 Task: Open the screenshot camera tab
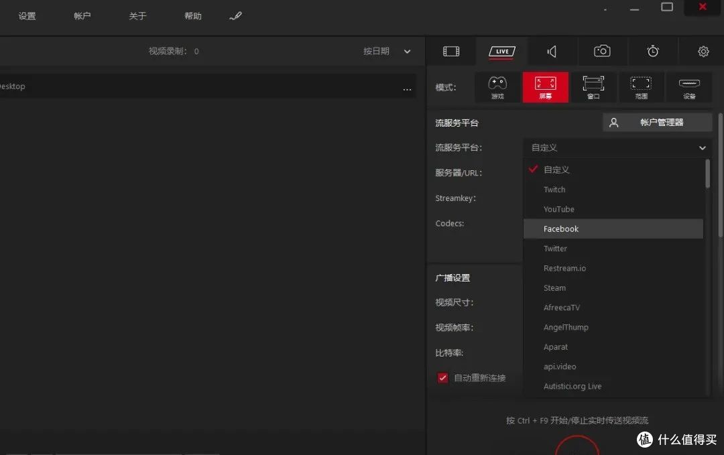tap(601, 51)
